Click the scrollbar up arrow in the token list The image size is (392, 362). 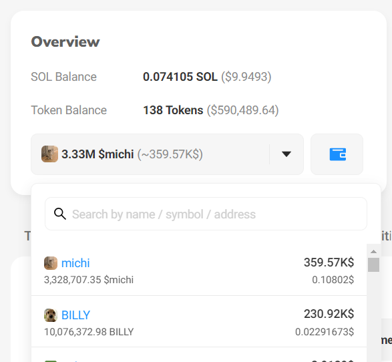tap(373, 252)
